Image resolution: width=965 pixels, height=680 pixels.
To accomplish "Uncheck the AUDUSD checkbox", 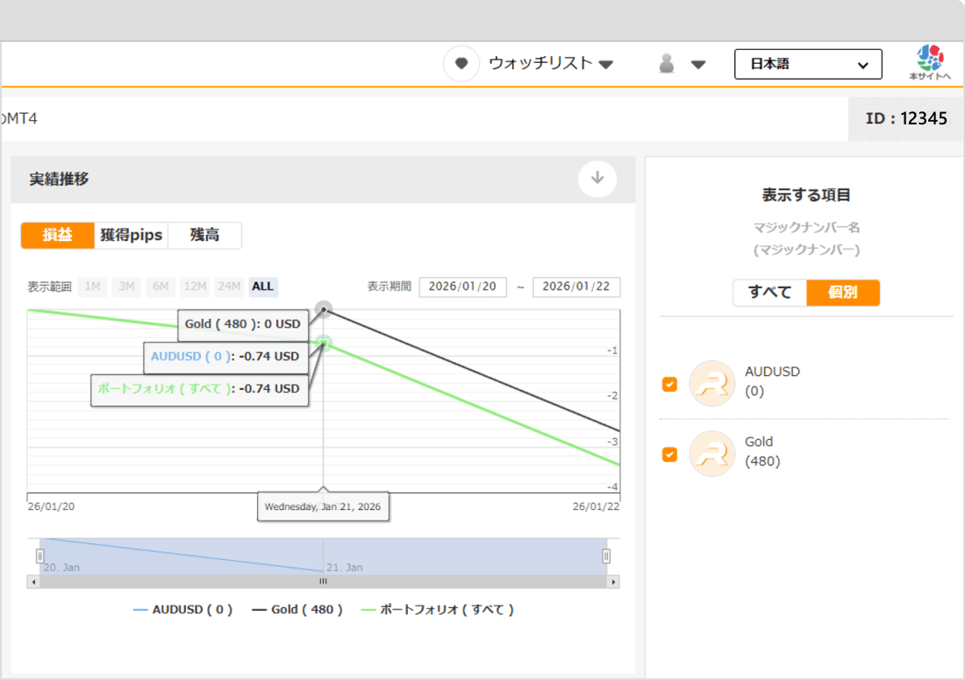I will tap(669, 383).
